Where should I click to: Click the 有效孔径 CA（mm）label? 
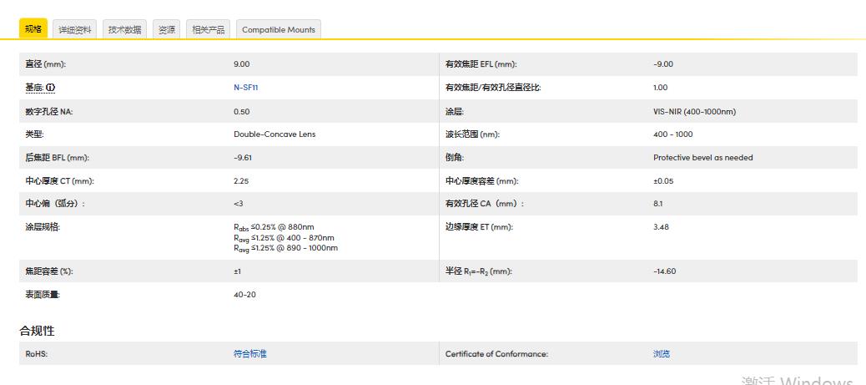[x=485, y=204]
